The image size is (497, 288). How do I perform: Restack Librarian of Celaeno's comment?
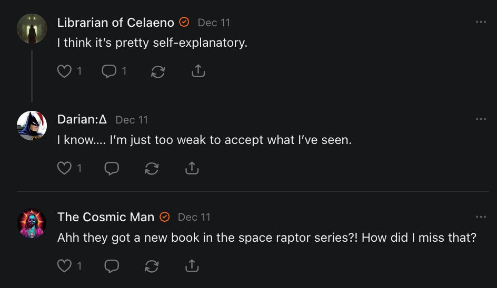[x=158, y=71]
